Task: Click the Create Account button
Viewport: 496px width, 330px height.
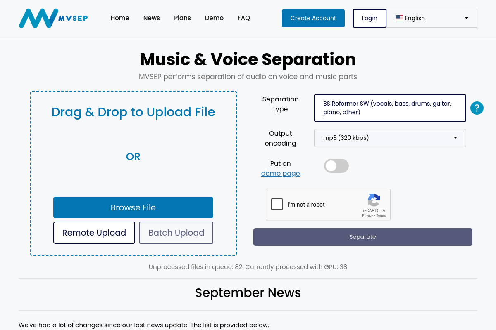Action: [313, 18]
